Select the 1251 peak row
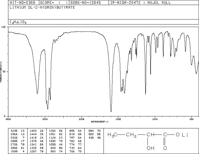This screenshot has width=199, height=154. (56, 134)
